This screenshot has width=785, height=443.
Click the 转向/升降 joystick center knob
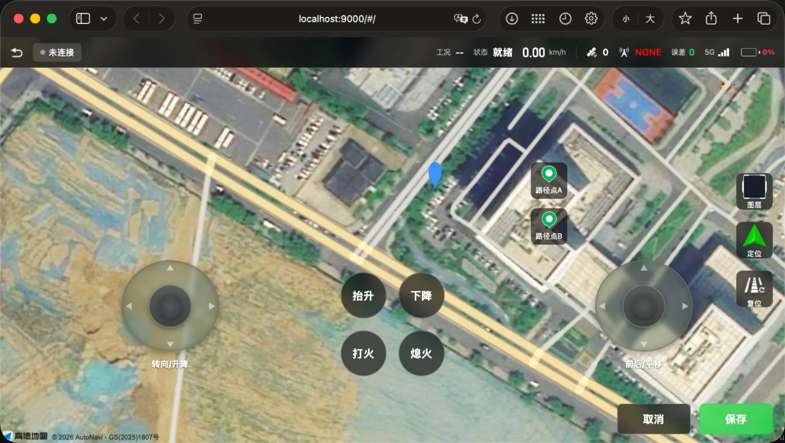170,306
